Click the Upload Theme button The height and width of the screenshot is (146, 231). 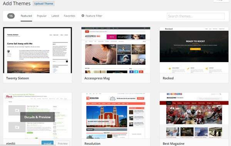[44, 3]
